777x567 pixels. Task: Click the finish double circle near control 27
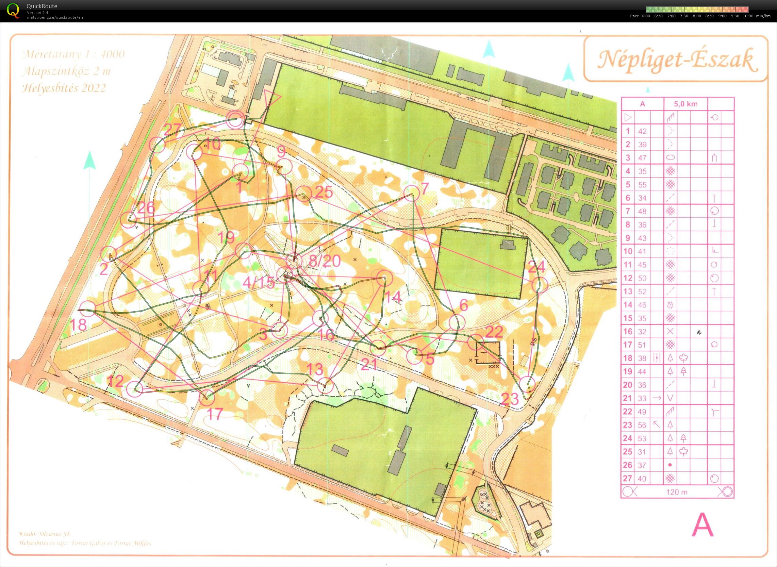[x=235, y=119]
